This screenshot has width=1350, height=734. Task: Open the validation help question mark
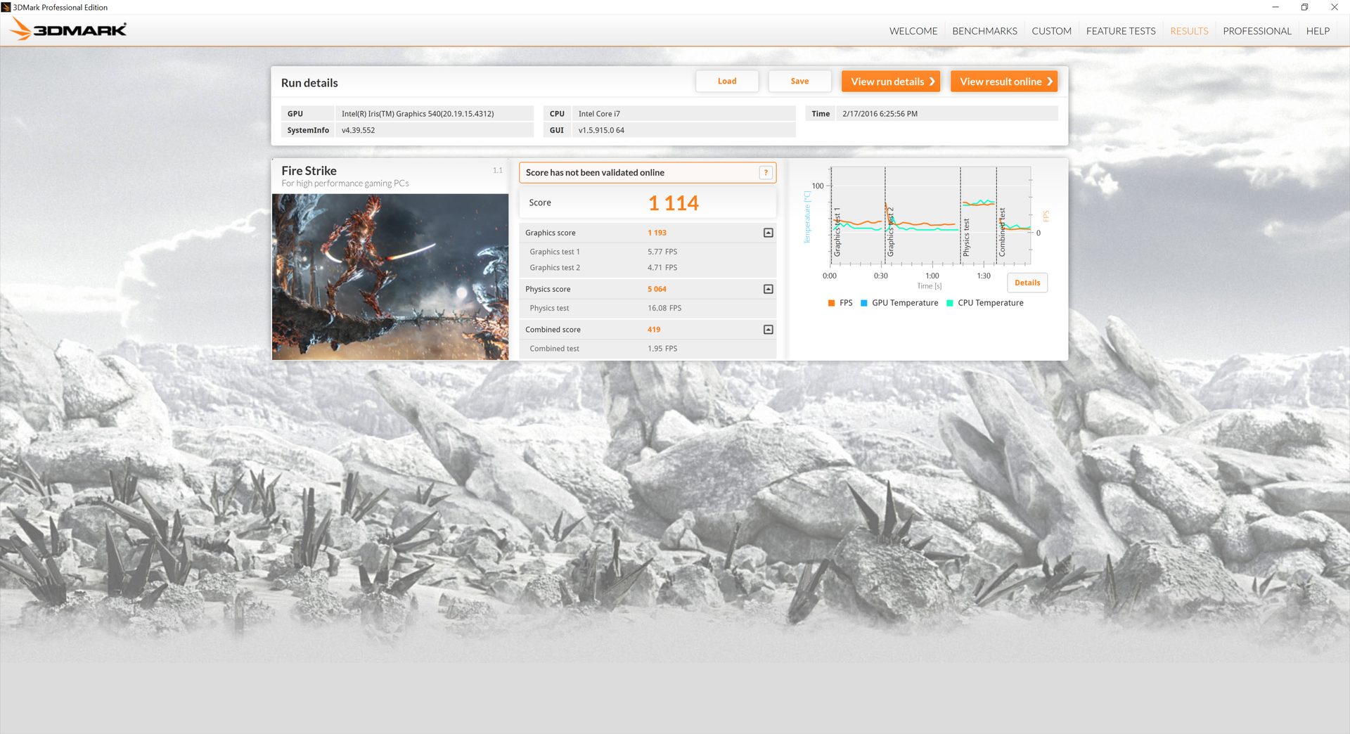(x=766, y=173)
